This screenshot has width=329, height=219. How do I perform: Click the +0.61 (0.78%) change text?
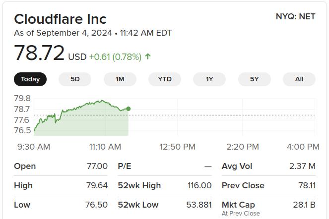(115, 57)
